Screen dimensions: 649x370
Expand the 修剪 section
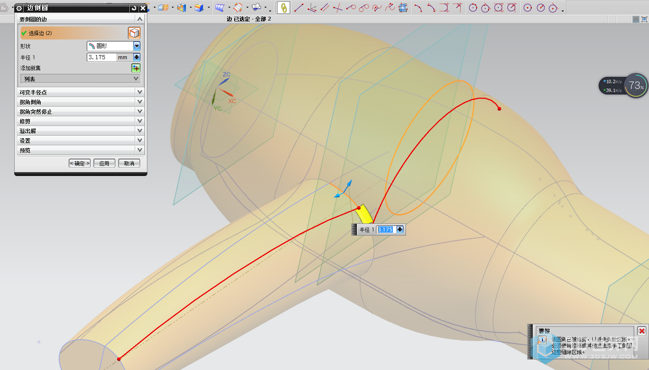coord(81,121)
